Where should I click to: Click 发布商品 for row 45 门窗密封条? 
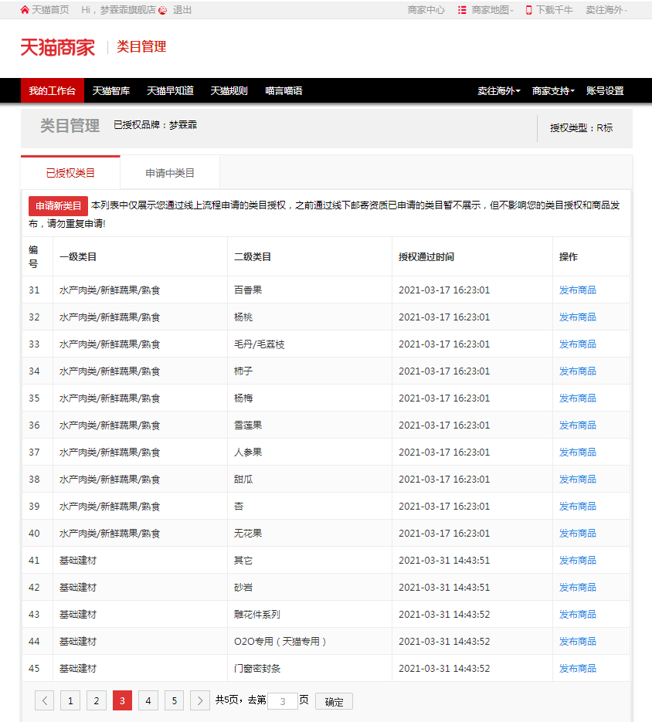click(x=578, y=668)
